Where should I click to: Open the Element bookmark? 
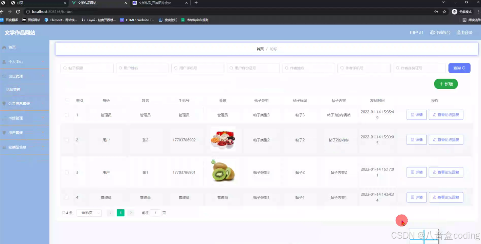click(61, 20)
